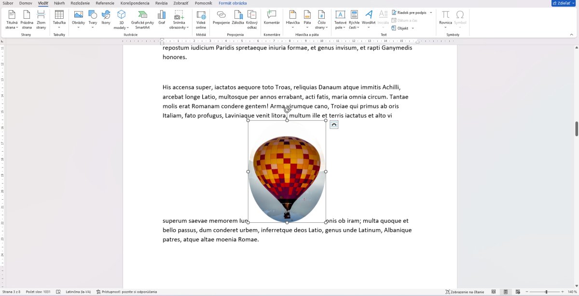Click the Riadok pre podpis icon
The image size is (579, 296).
click(x=394, y=13)
